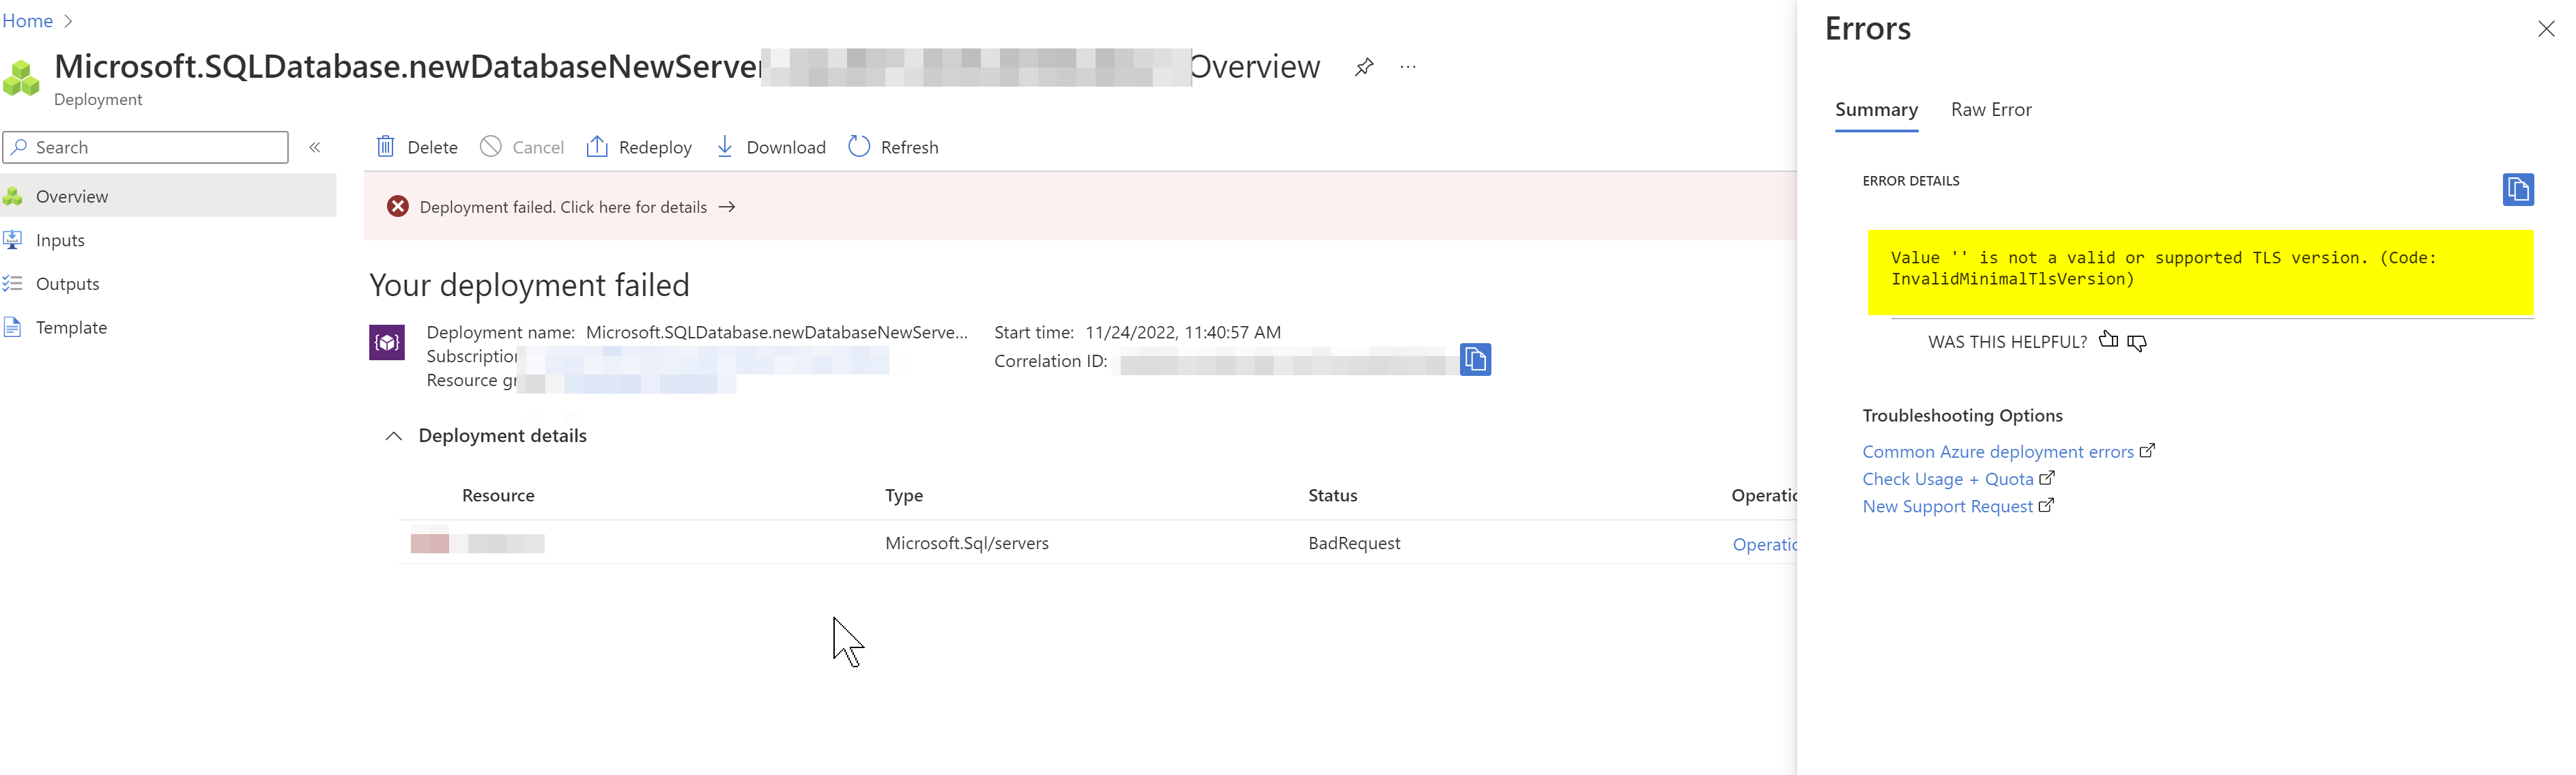Click the Start time value text
The height and width of the screenshot is (775, 2576).
[1183, 333]
